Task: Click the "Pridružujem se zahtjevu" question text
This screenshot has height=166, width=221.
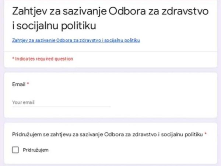Action: pos(107,135)
